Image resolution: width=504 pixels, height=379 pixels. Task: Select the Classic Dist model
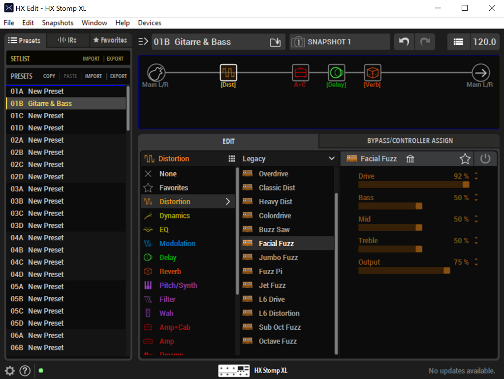coord(287,188)
